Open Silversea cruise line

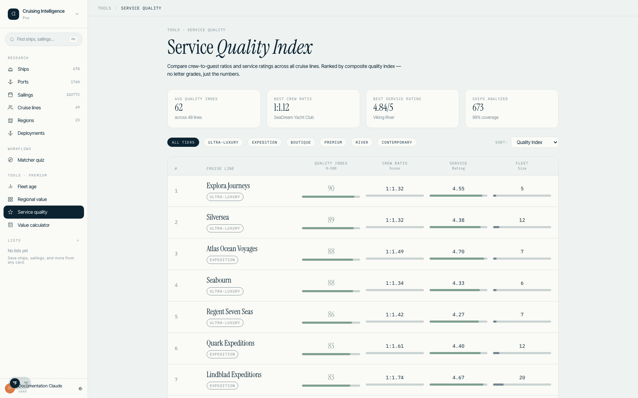pyautogui.click(x=218, y=217)
